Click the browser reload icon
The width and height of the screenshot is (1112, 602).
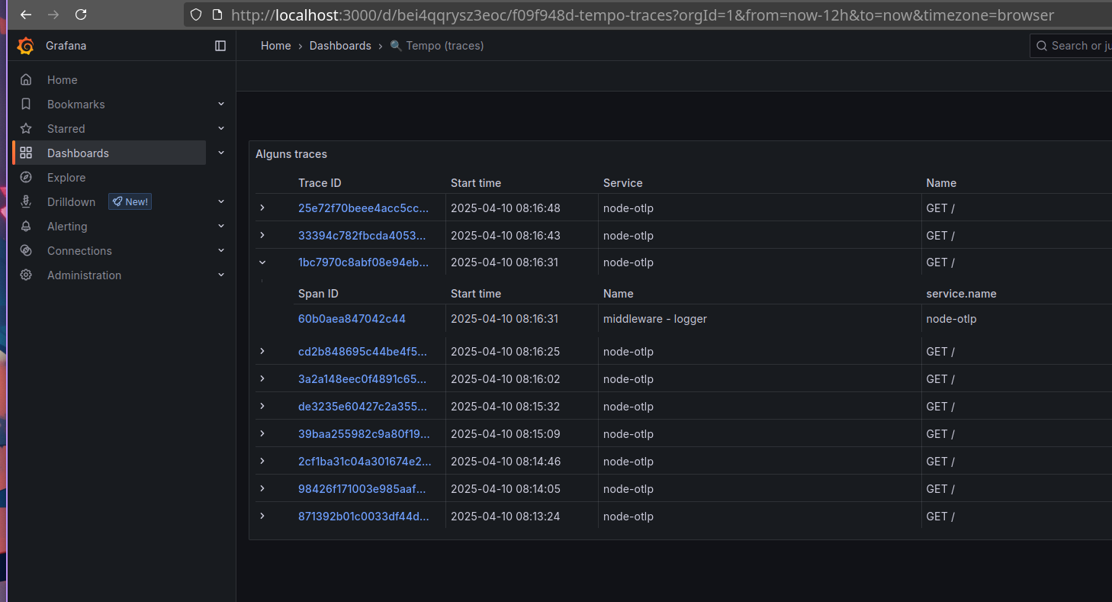click(x=81, y=14)
